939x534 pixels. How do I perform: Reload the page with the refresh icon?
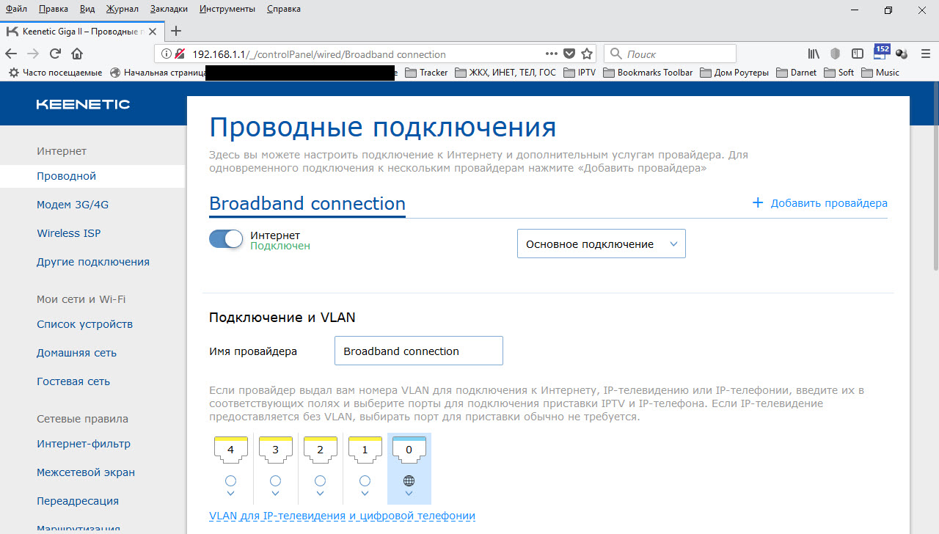tap(55, 54)
